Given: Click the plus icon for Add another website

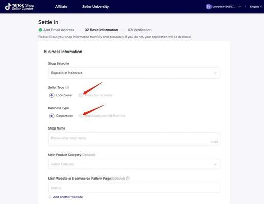Looking at the screenshot, I should tap(50, 197).
